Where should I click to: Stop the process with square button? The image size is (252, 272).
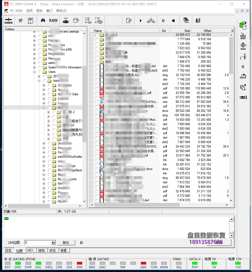tap(173, 21)
